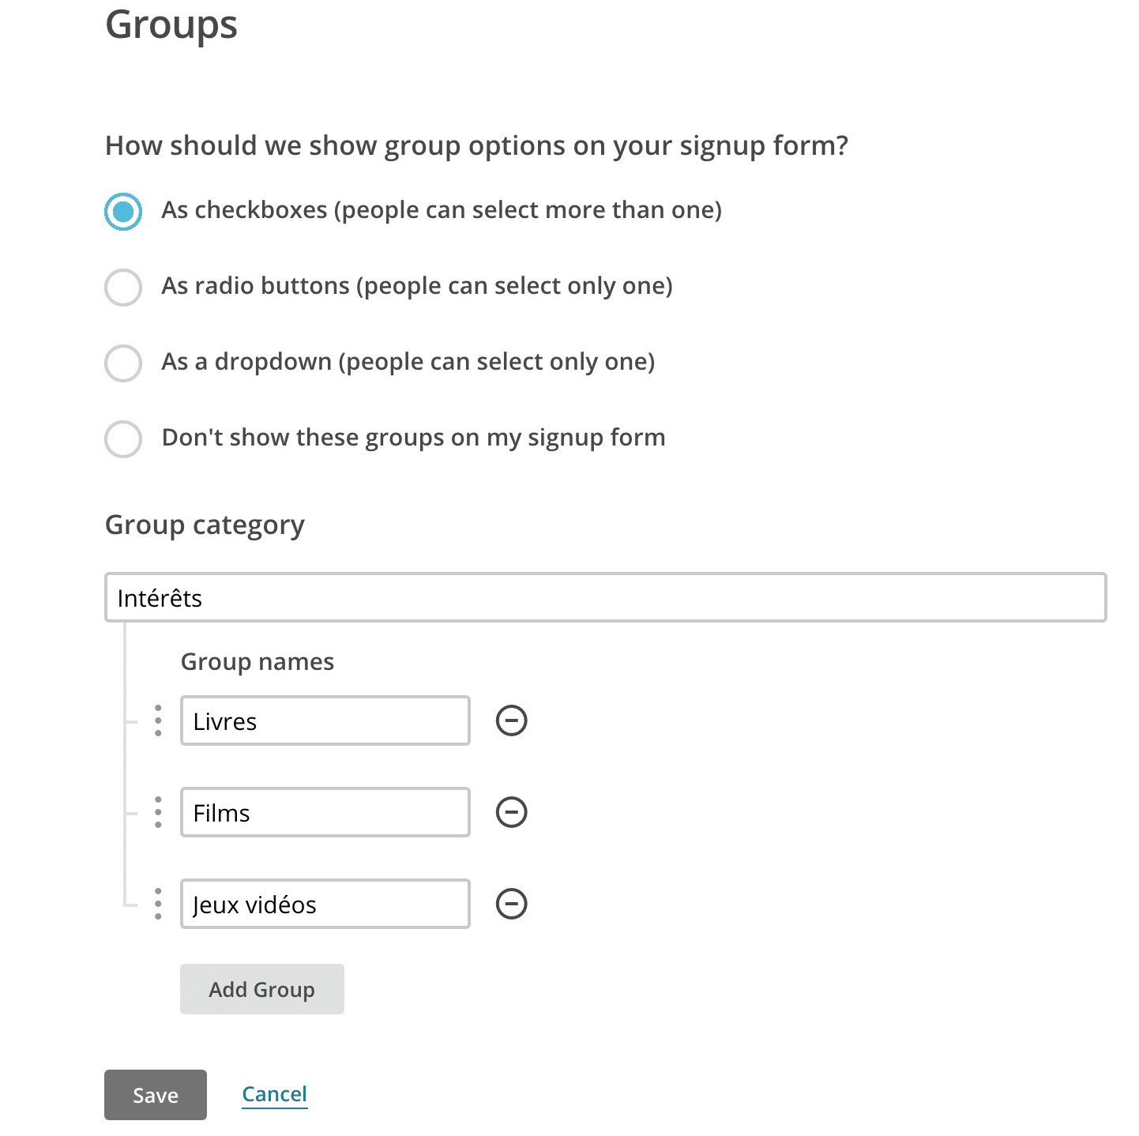Screen dimensions: 1139x1136
Task: Click the drag handle beside Jeux vidéos
Action: 158,903
